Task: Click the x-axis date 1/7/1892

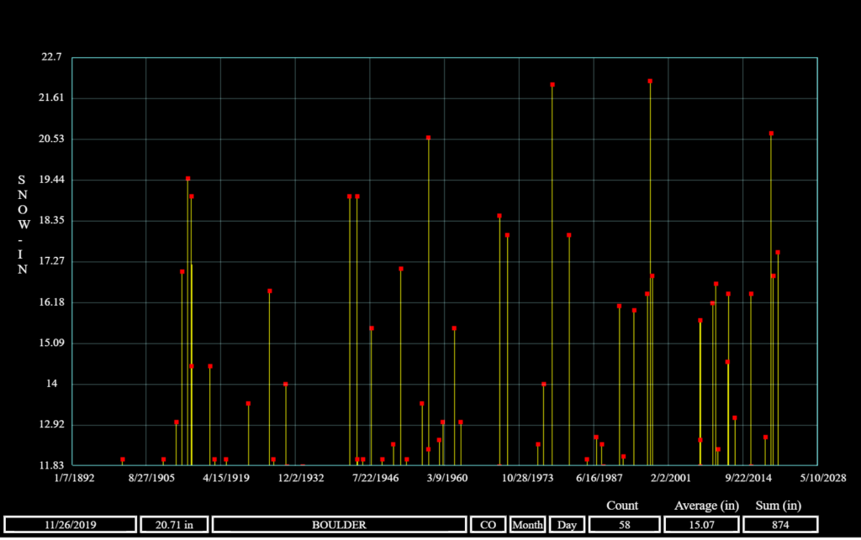Action: pos(74,478)
